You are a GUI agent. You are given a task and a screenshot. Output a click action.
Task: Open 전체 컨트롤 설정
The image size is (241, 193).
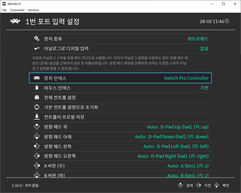coord(120,97)
